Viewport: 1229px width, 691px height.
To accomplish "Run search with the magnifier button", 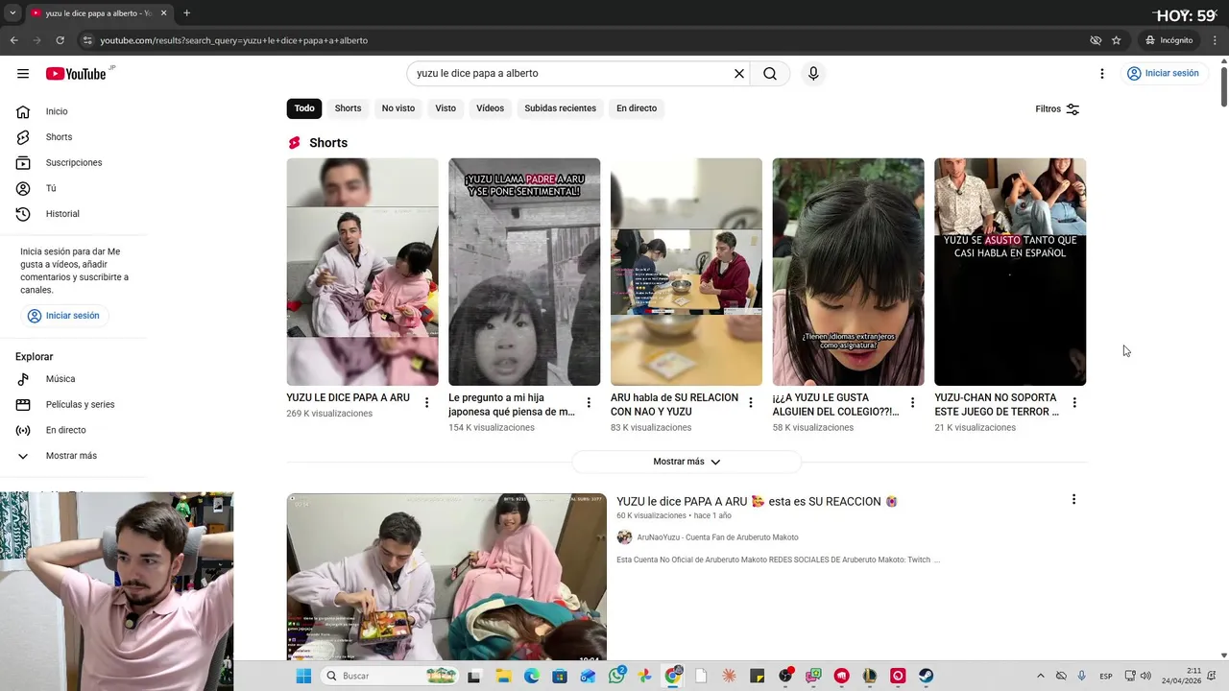I will pos(770,74).
